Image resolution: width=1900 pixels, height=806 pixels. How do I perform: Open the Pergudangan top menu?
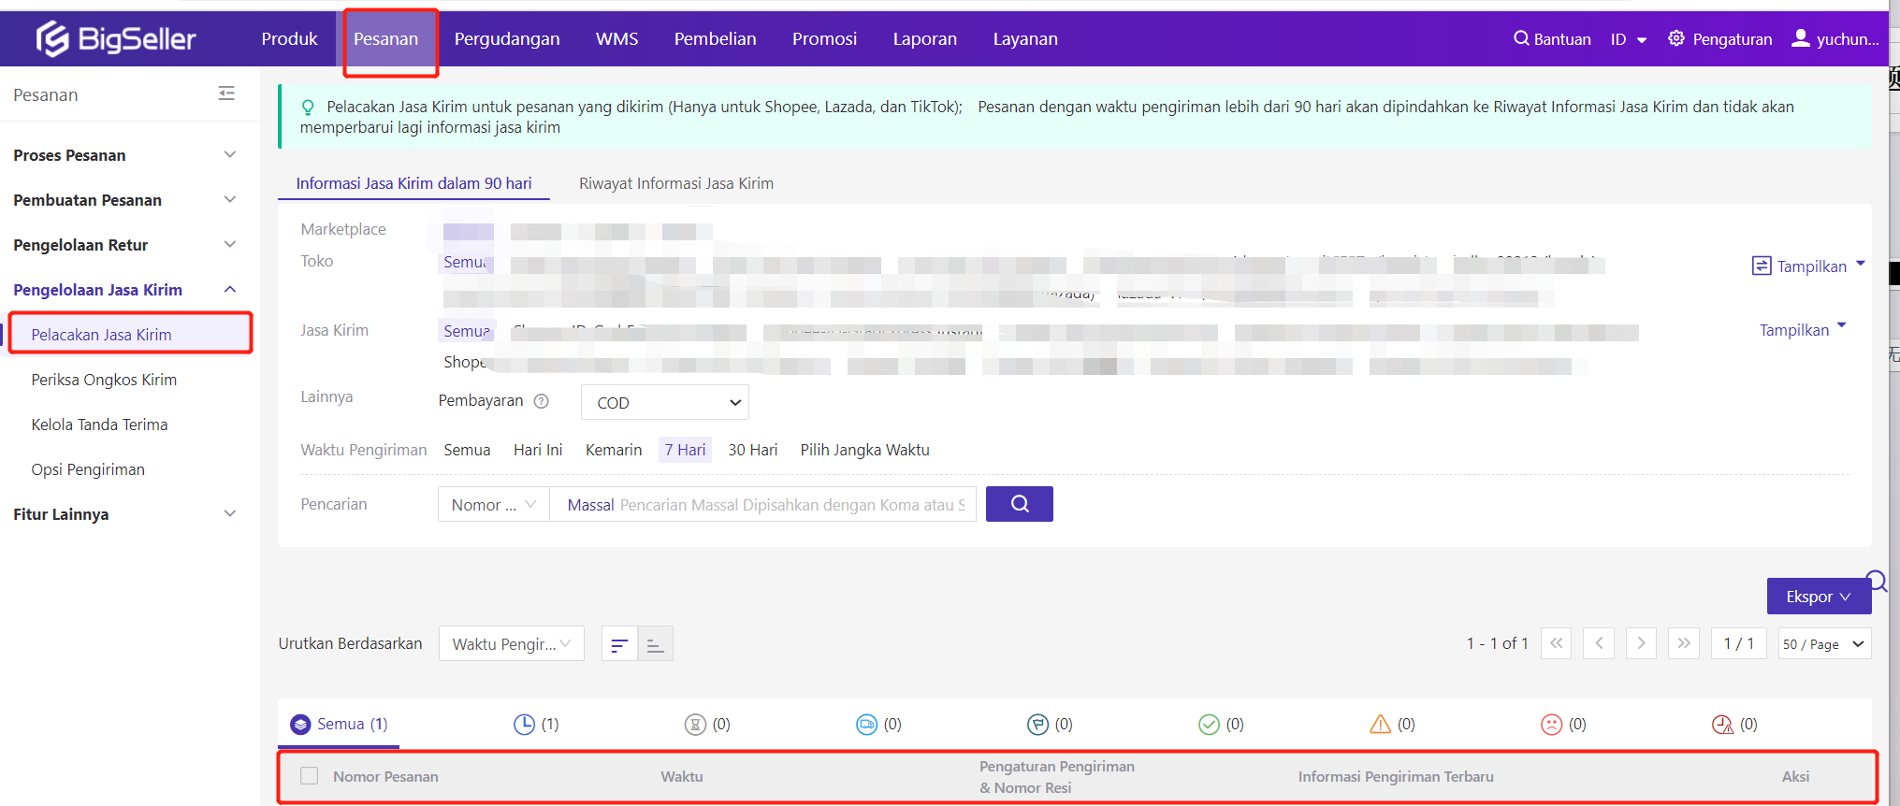point(506,38)
